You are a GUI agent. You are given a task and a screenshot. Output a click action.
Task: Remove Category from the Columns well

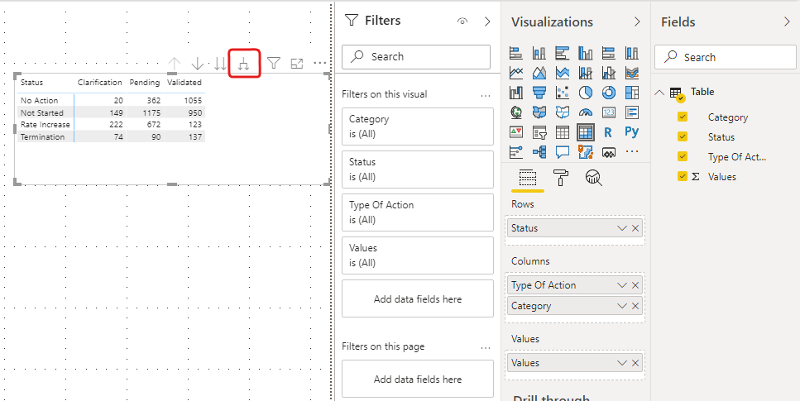tap(635, 306)
